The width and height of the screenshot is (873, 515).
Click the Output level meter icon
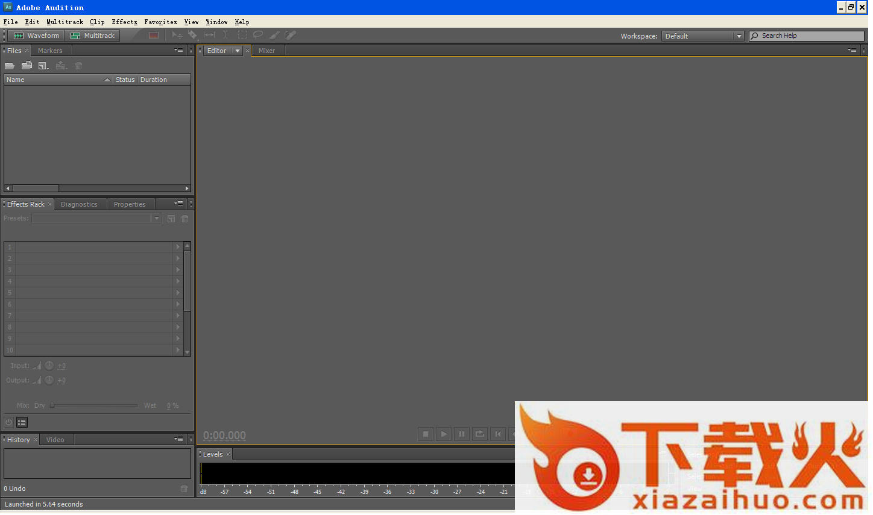click(x=37, y=380)
